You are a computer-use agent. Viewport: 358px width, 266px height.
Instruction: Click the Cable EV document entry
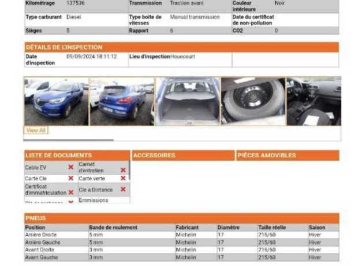36,168
